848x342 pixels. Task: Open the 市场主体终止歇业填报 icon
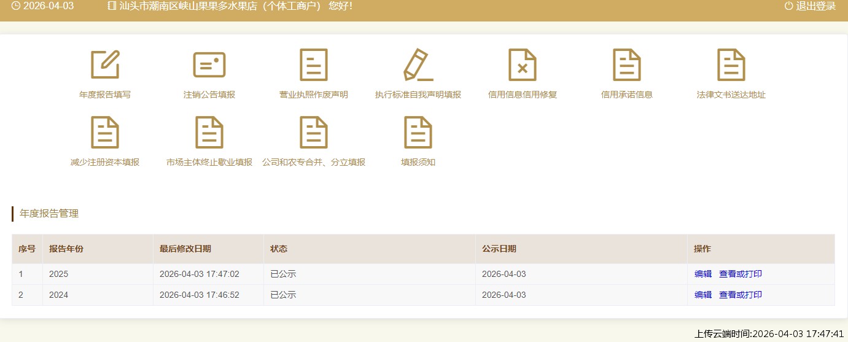(209, 133)
